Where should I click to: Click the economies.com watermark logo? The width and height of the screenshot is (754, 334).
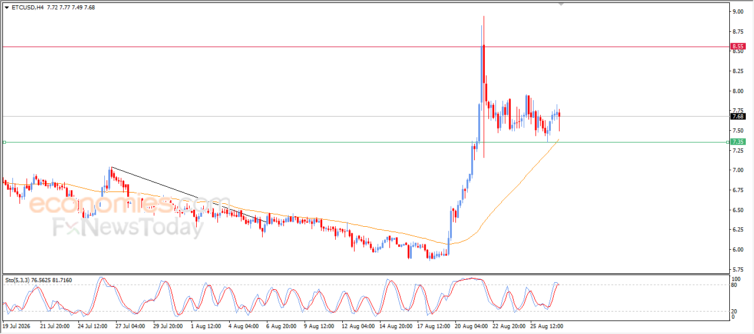tap(130, 205)
